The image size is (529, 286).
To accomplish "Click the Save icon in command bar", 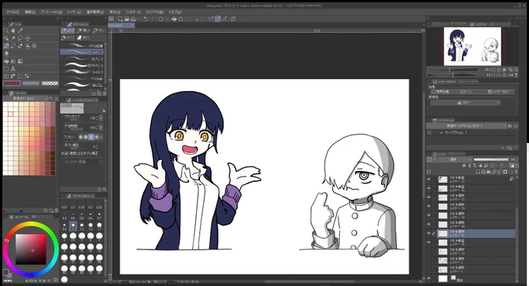I will pos(133,19).
